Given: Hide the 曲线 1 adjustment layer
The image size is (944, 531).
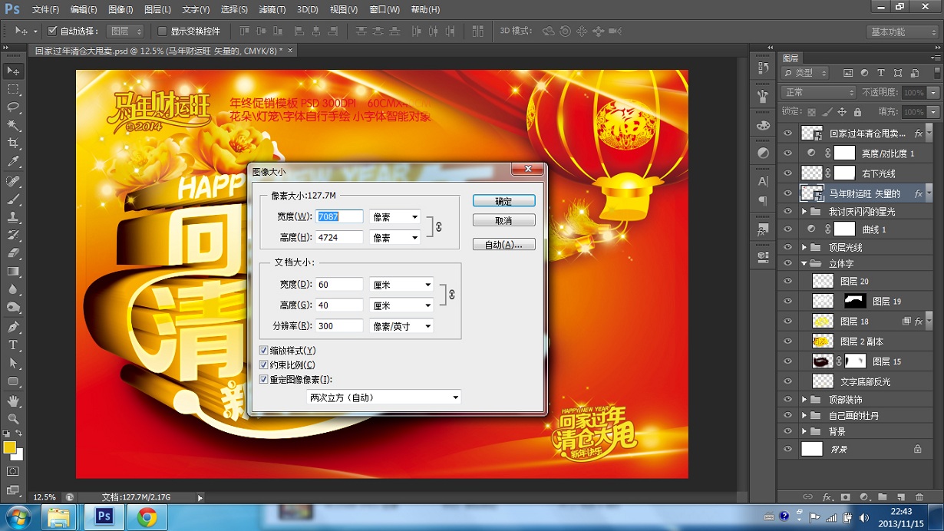Looking at the screenshot, I should click(787, 229).
